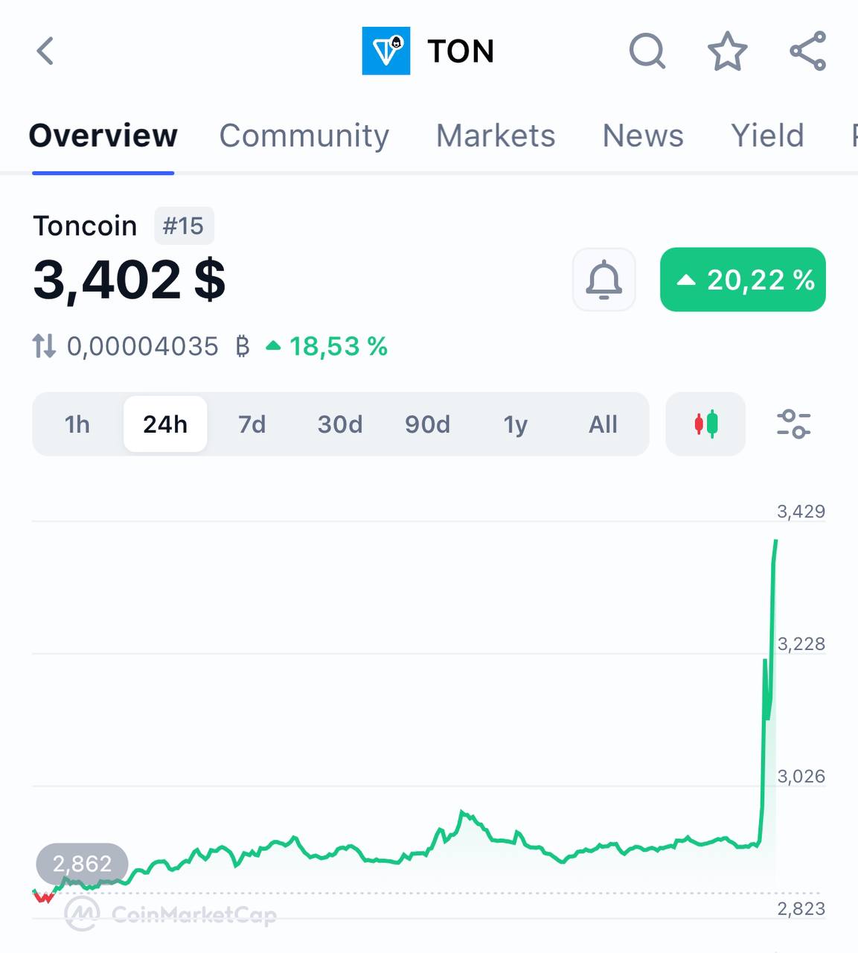Select the 30d timeframe
The width and height of the screenshot is (858, 953).
340,424
